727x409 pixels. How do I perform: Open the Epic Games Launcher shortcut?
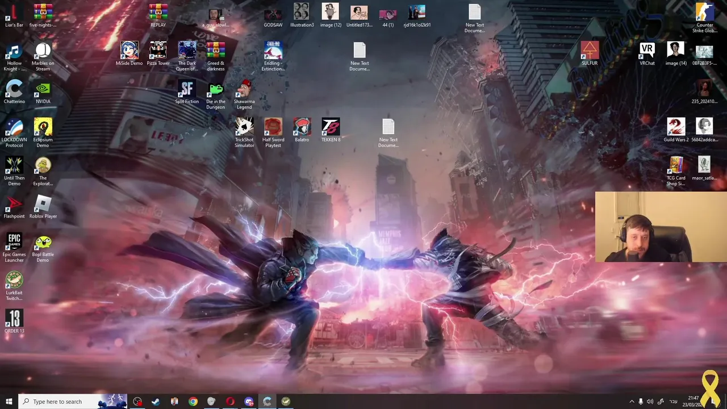click(x=14, y=248)
